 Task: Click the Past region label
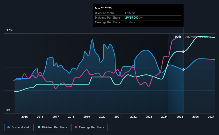coord(178,37)
